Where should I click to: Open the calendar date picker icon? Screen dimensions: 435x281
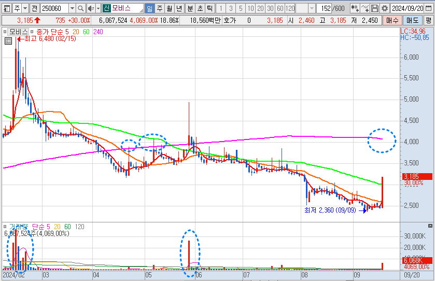(x=429, y=9)
